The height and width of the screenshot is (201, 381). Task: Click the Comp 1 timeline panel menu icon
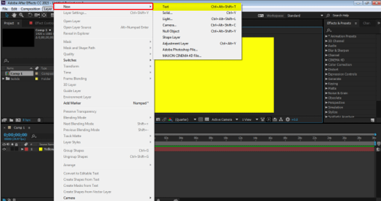pos(29,128)
